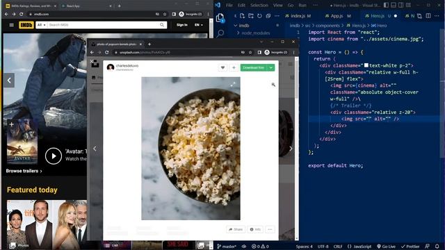Open Customize Layout icon in VS Code title bar
445x250 pixels.
408,5
